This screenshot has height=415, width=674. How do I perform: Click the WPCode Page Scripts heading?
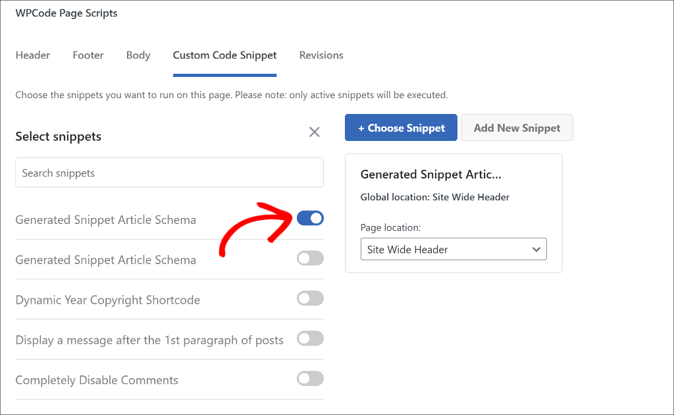point(66,13)
